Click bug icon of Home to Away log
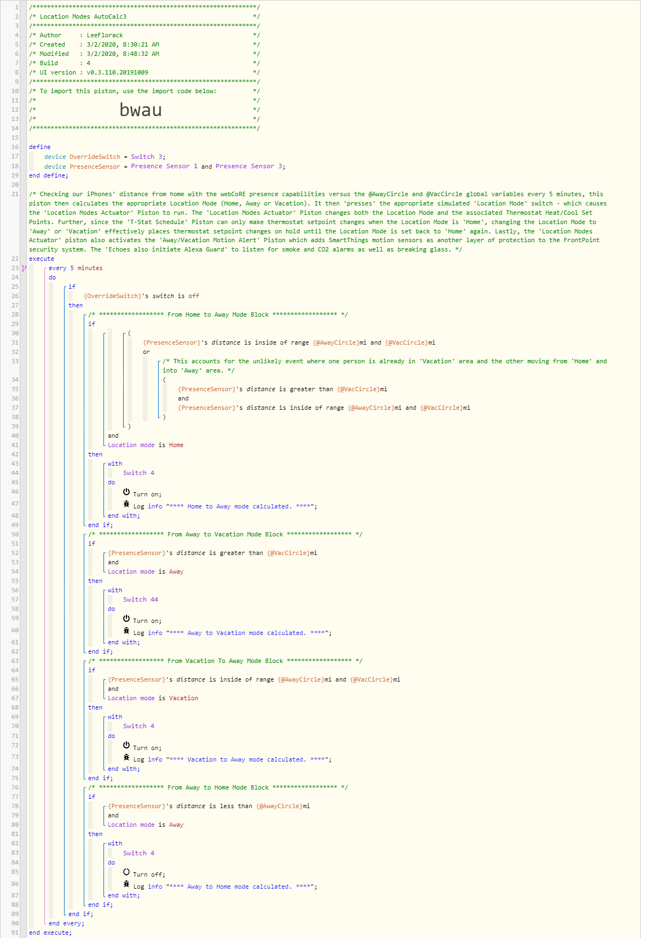 tap(126, 504)
